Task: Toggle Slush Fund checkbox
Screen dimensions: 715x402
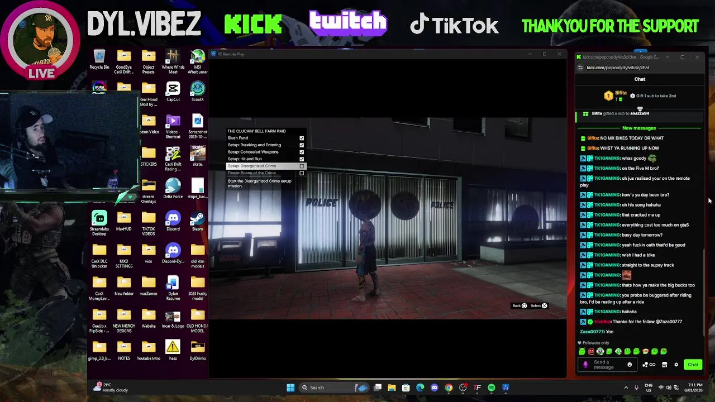Action: click(x=302, y=138)
